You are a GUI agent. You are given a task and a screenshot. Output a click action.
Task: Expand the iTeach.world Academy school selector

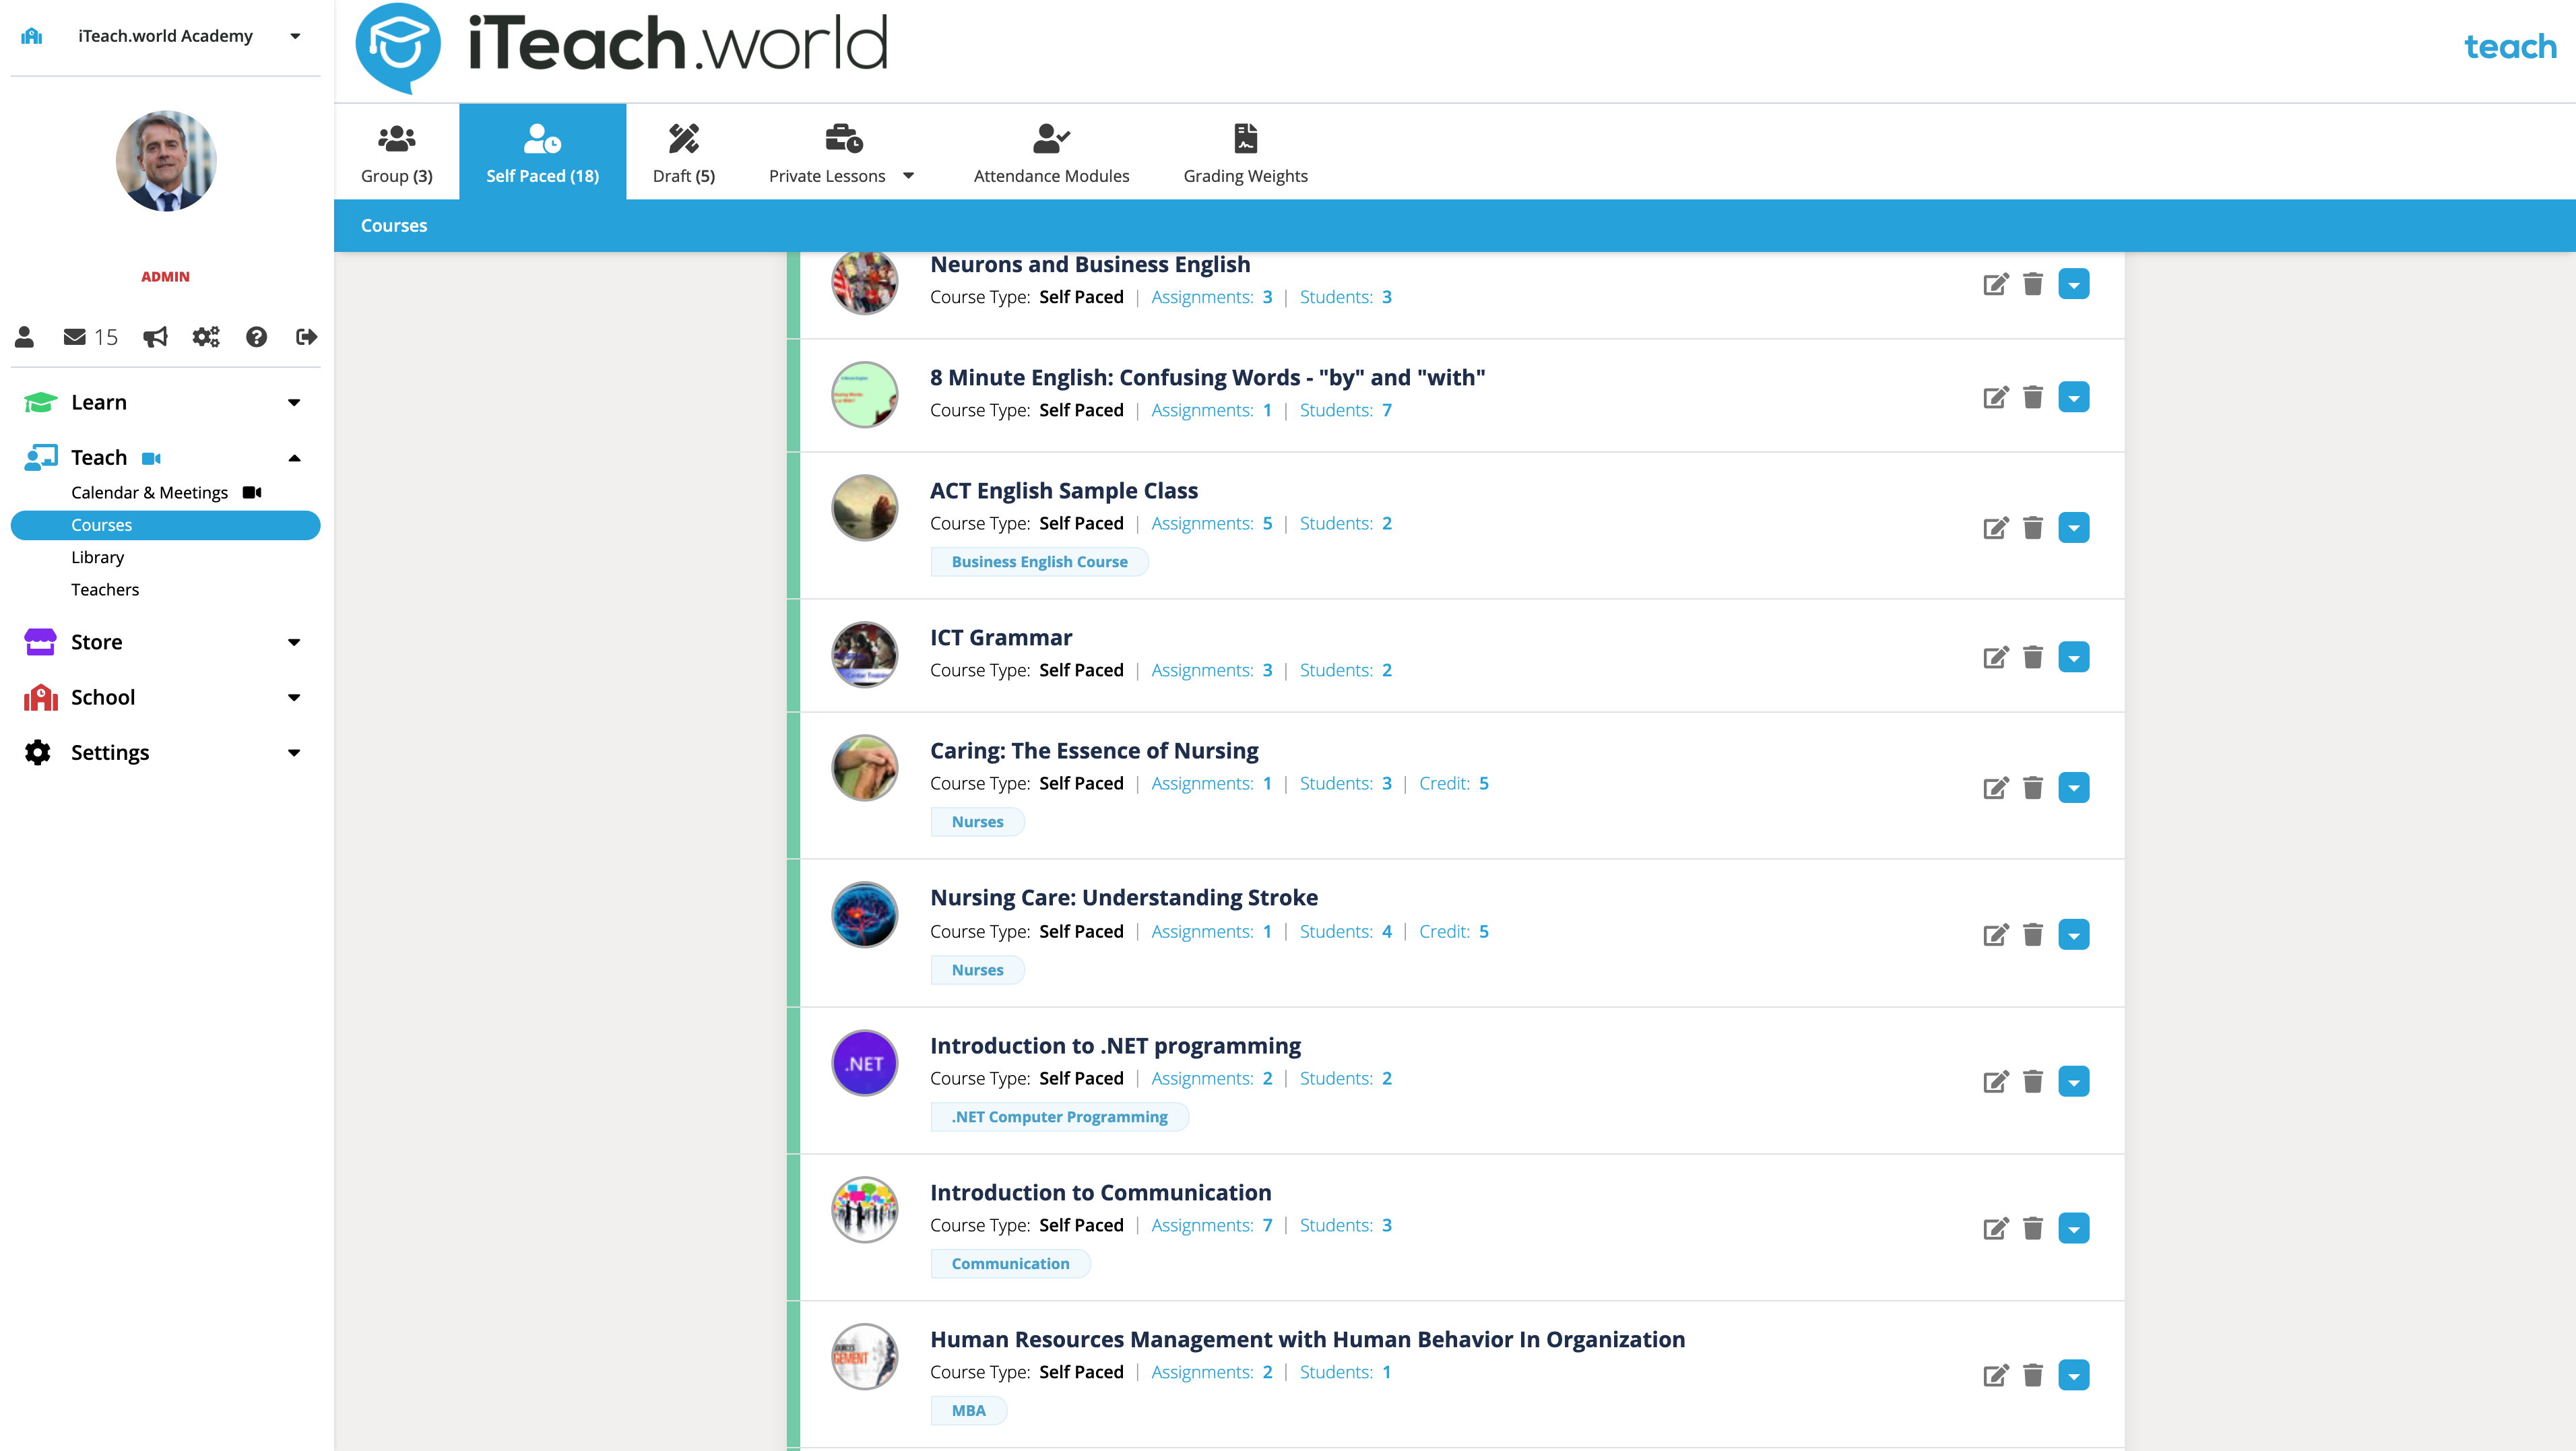[x=295, y=36]
